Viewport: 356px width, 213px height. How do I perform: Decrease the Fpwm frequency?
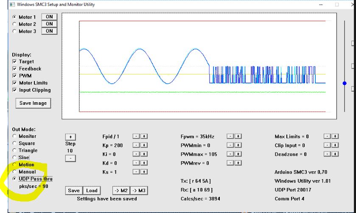(x=230, y=136)
